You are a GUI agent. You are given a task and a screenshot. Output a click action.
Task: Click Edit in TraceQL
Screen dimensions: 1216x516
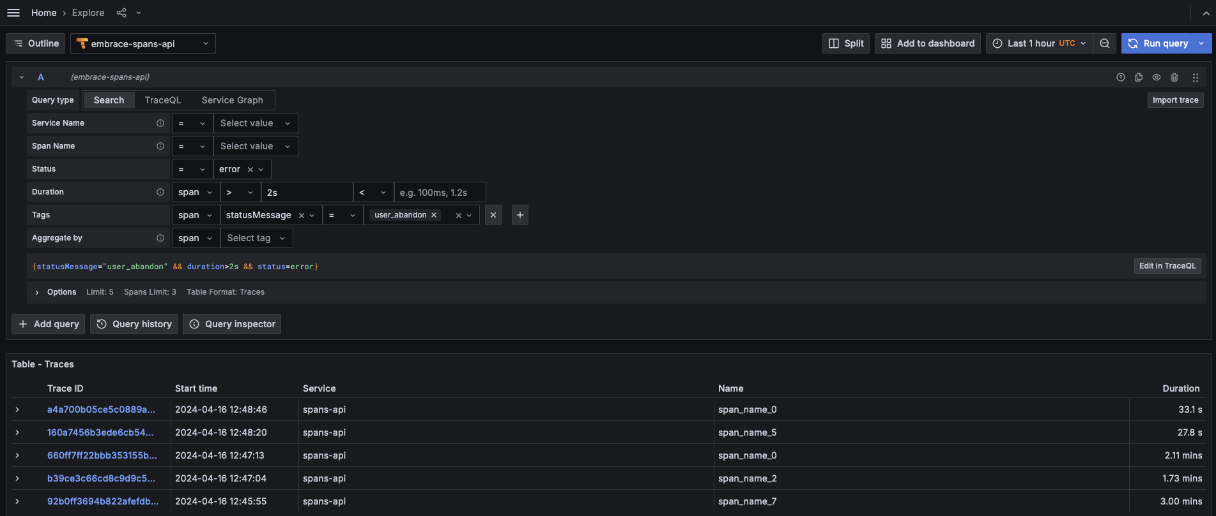[1167, 266]
